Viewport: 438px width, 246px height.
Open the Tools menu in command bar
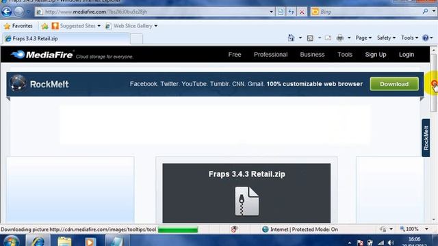click(x=409, y=38)
